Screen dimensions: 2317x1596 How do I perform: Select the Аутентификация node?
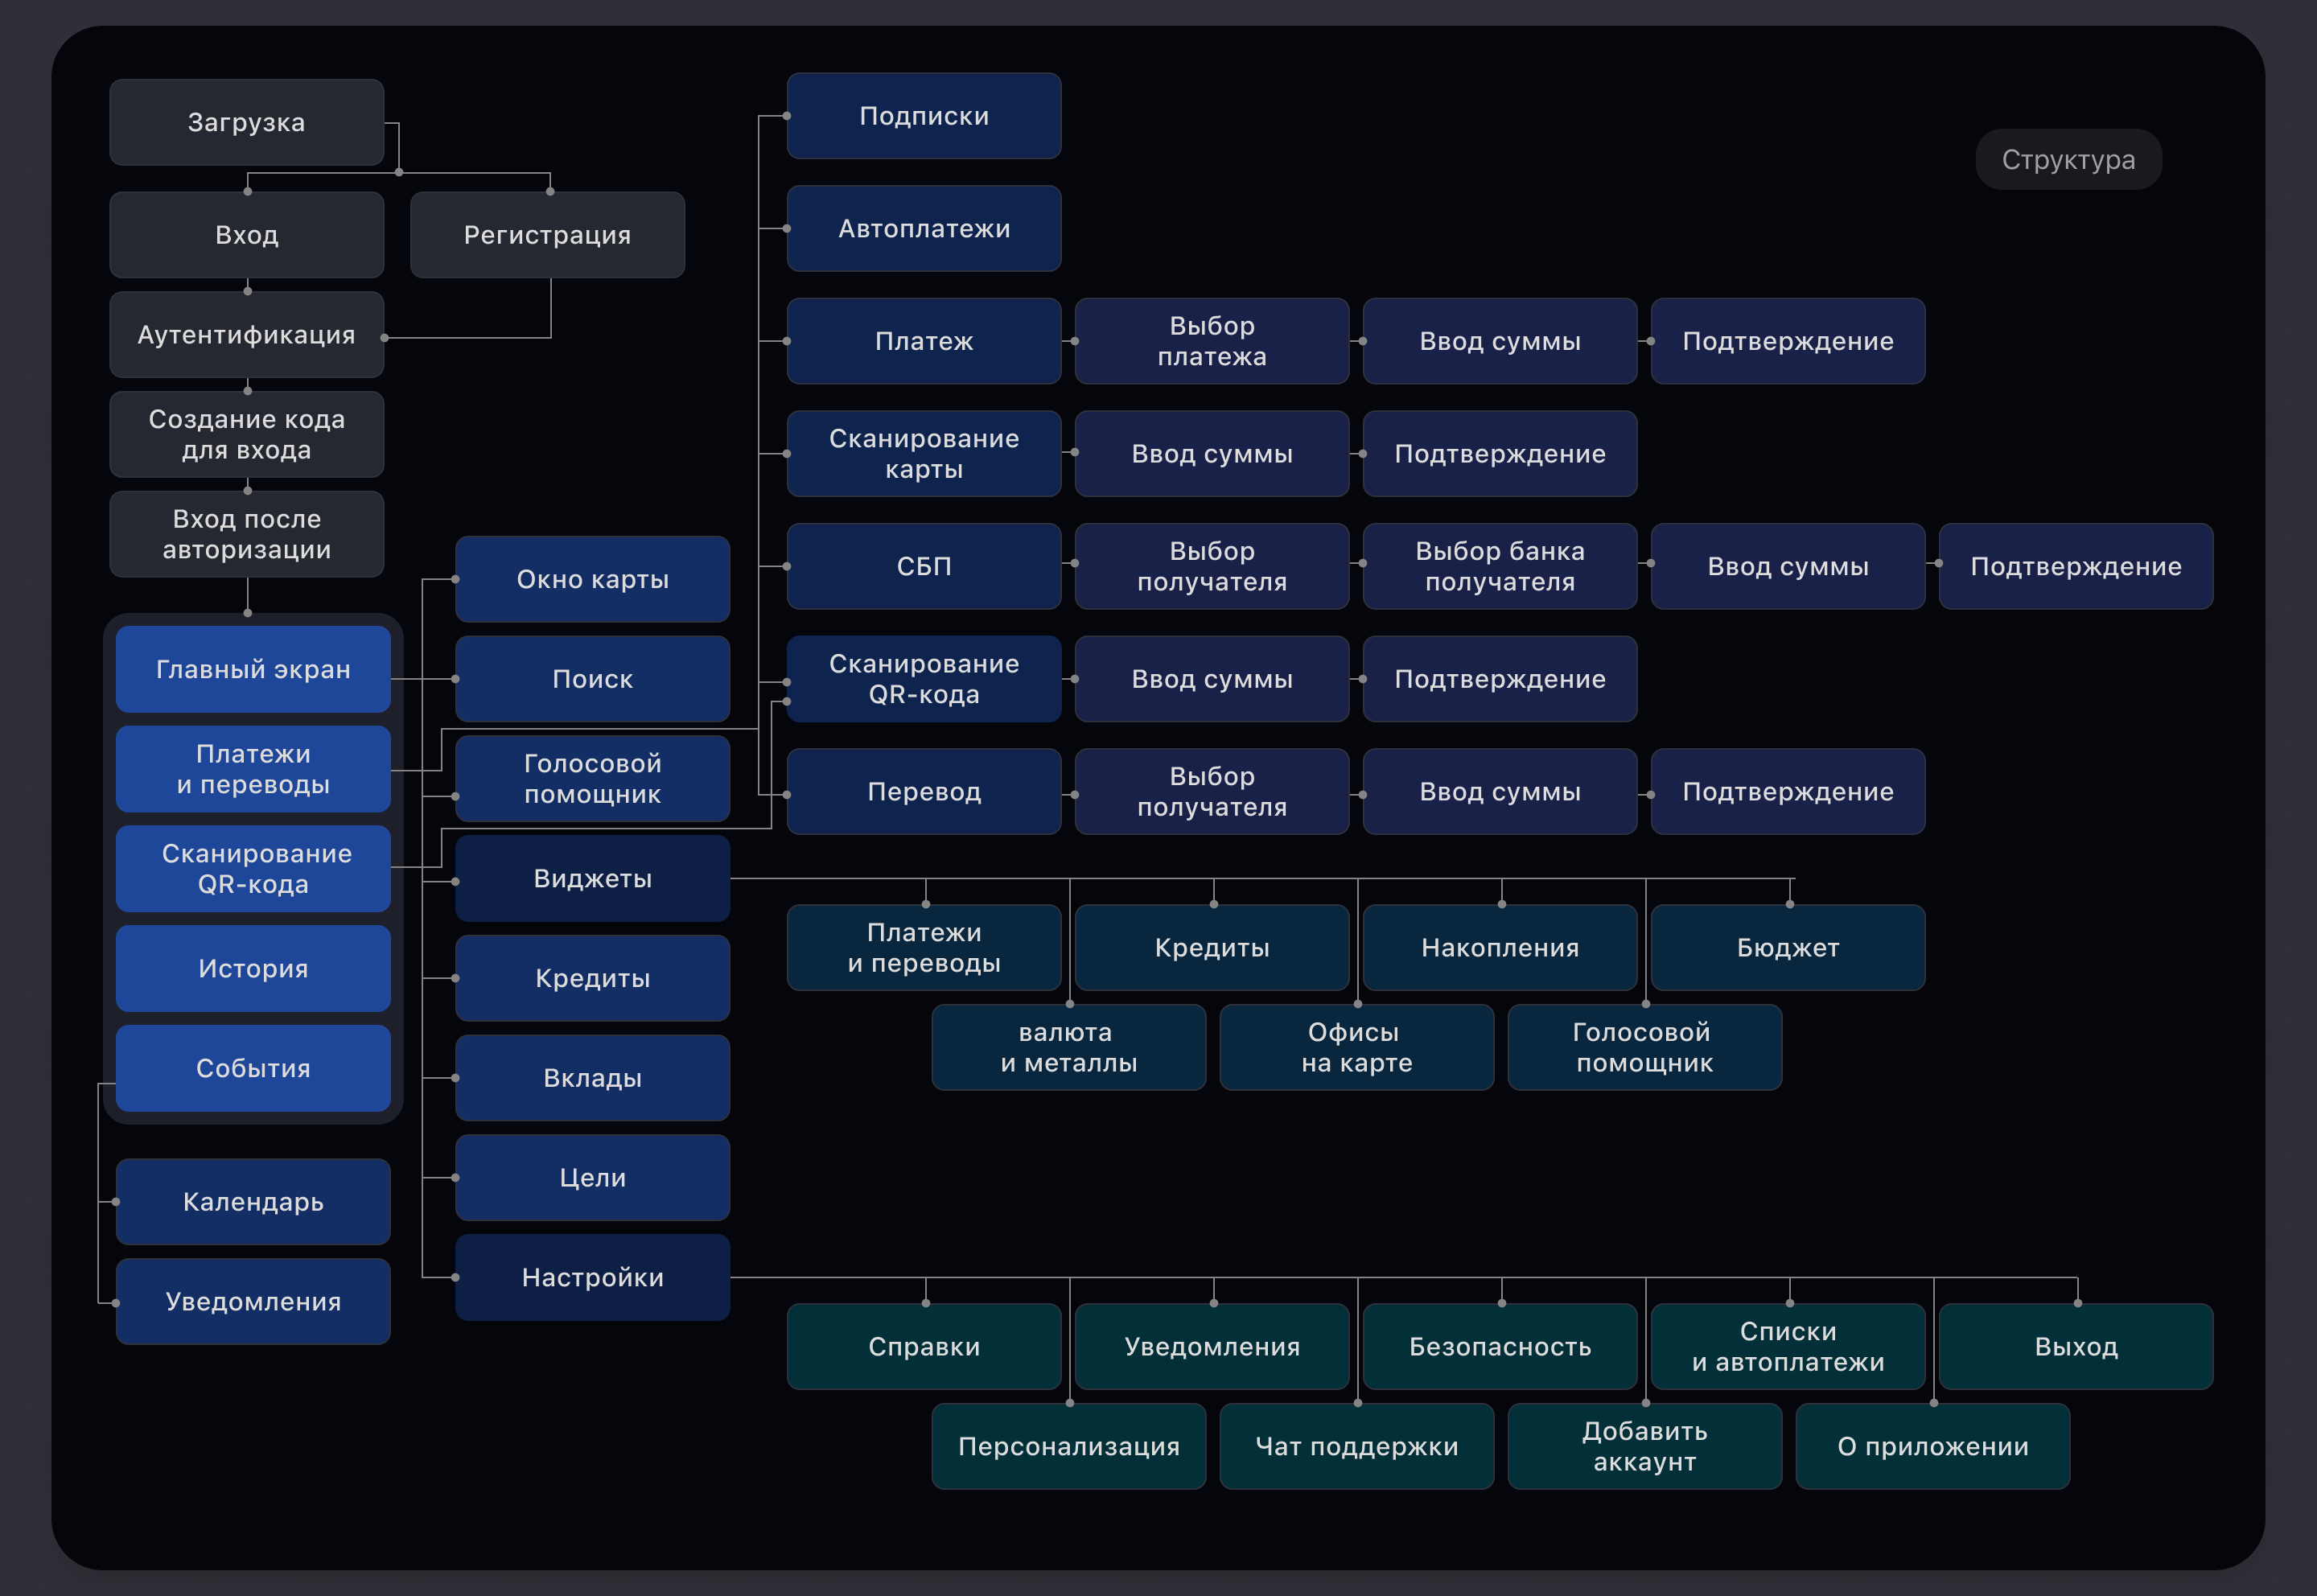tap(246, 335)
